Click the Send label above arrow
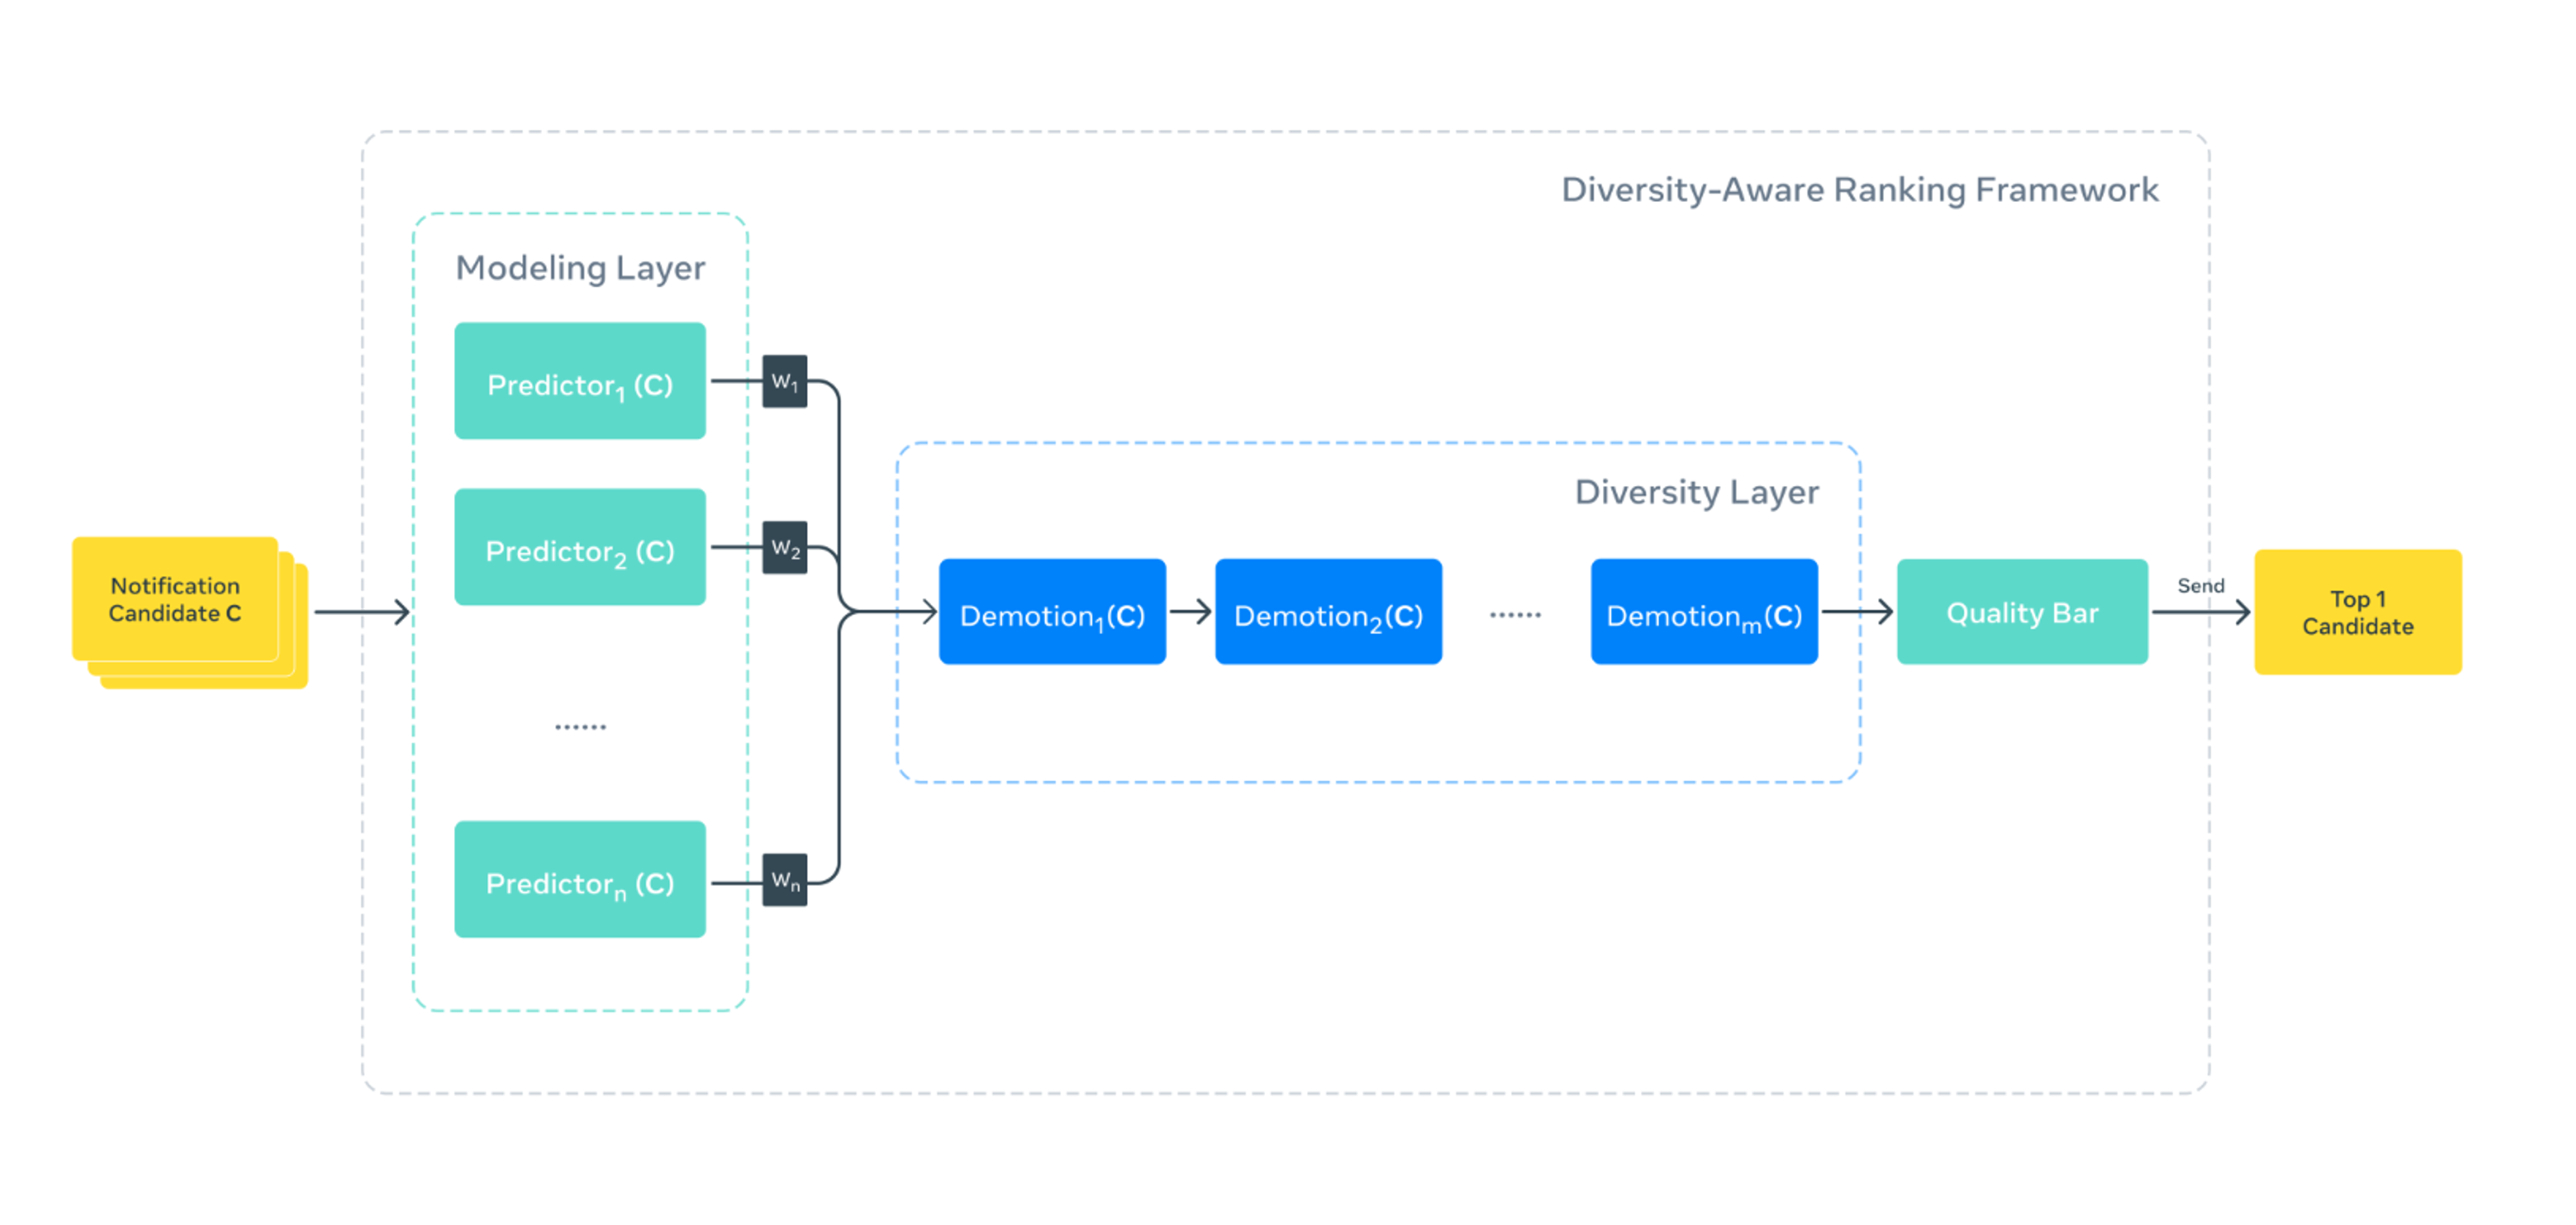The height and width of the screenshot is (1225, 2576). coord(2200,586)
